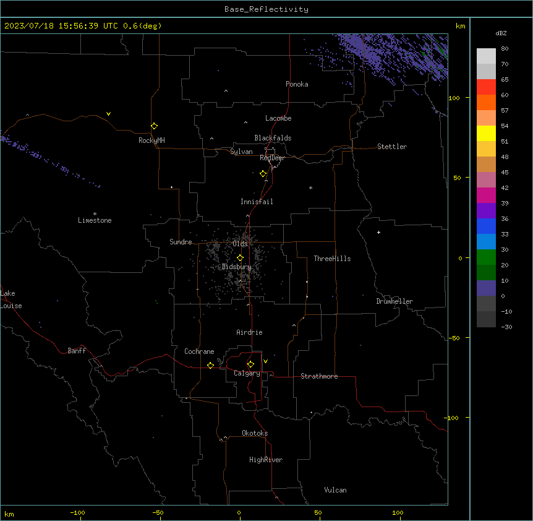Click the yellow diamond marker between Olds and Didsbury

(x=240, y=258)
